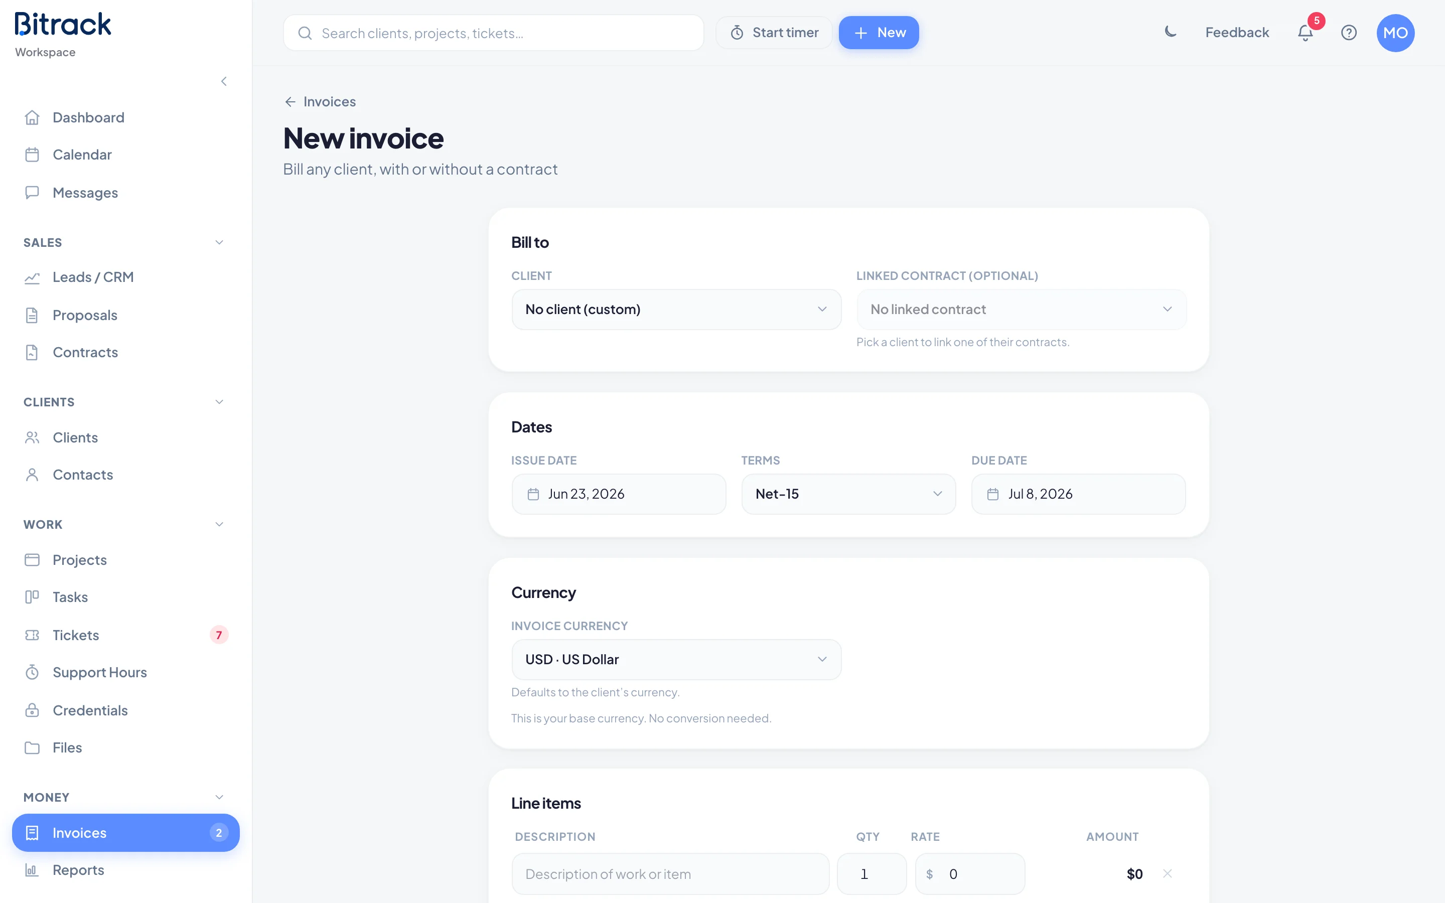Click the Support Hours clock icon

pos(32,672)
